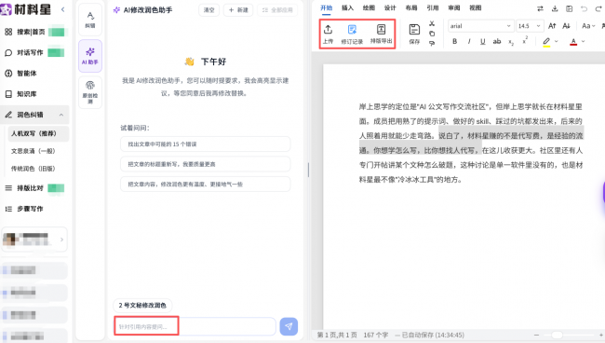
Task: Select the AI助手 sidebar icon
Action: (x=90, y=56)
